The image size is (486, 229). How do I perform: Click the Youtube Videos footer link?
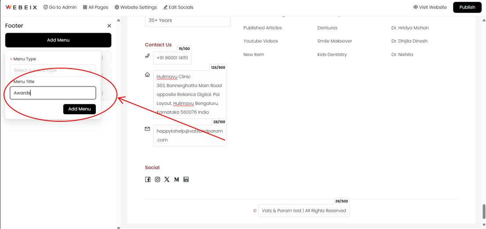(261, 41)
